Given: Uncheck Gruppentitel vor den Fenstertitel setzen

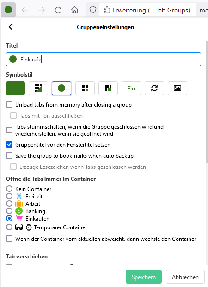Looking at the screenshot, I should click(x=9, y=144).
